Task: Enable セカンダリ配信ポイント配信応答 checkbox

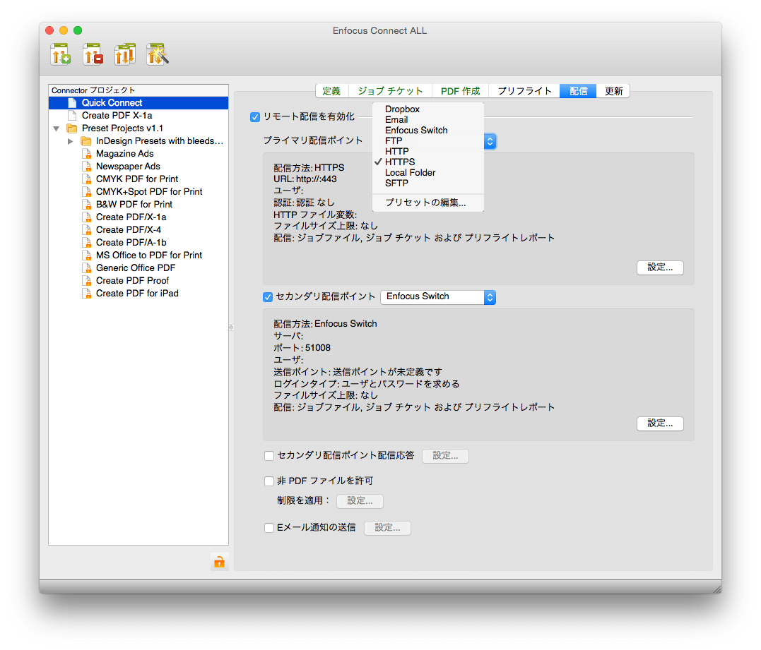Action: click(x=269, y=456)
